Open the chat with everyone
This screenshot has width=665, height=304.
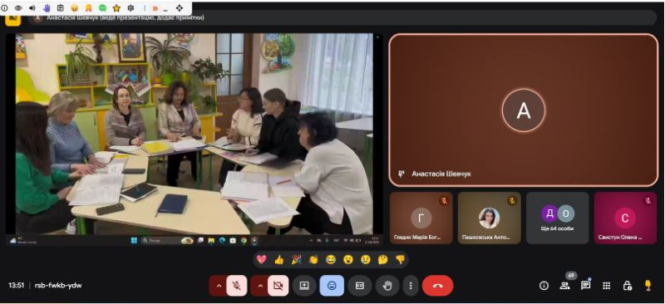586,286
